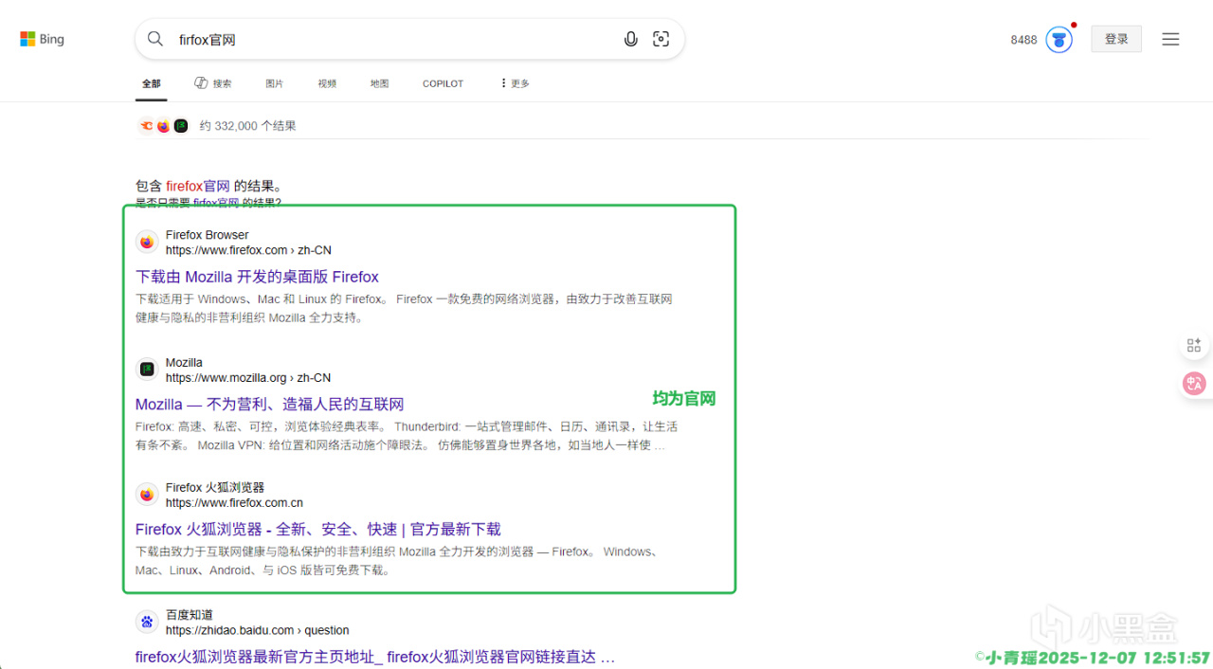Click the Firefox Browser result favicon
The width and height of the screenshot is (1213, 669).
tap(147, 243)
